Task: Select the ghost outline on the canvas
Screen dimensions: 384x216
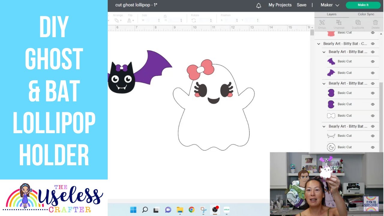Action: 214,126
